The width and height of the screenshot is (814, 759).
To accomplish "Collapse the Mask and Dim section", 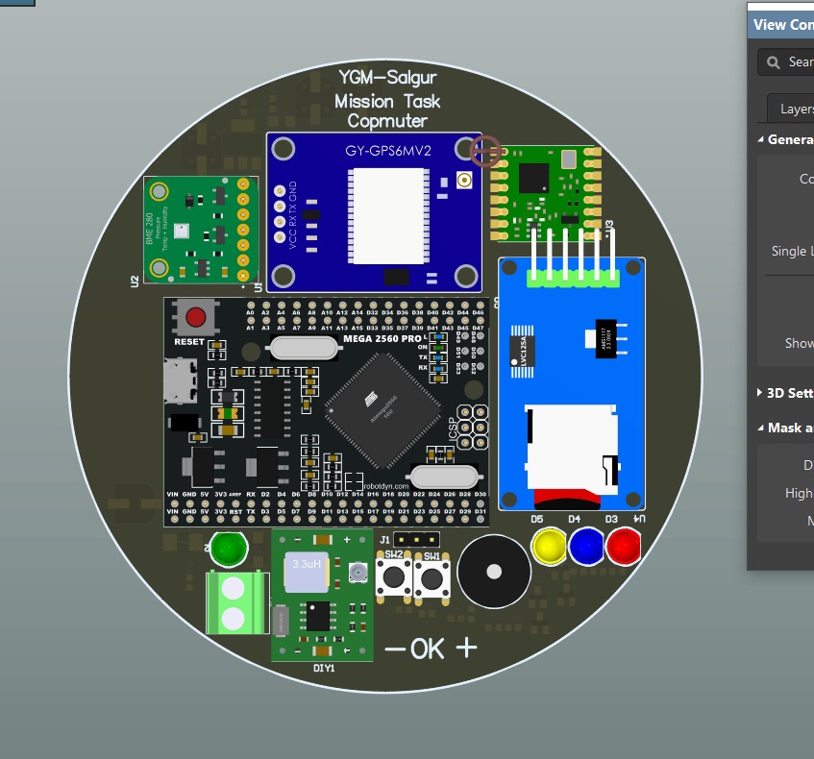I will coord(761,428).
